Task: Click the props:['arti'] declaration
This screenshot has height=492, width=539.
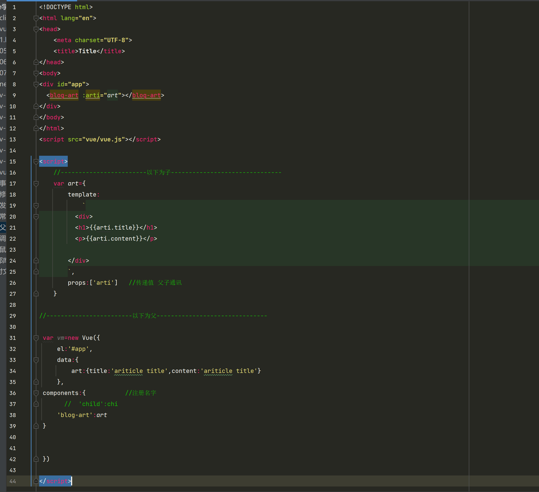Action: pos(93,283)
